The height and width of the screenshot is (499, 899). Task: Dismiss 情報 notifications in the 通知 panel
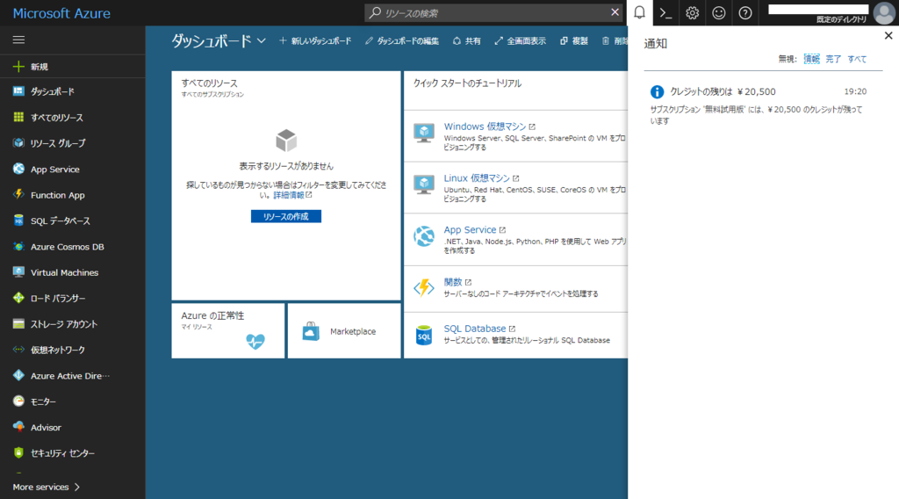pos(812,59)
